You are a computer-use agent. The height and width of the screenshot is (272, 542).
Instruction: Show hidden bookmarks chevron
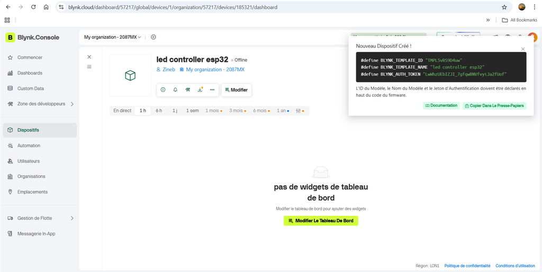[x=488, y=20]
